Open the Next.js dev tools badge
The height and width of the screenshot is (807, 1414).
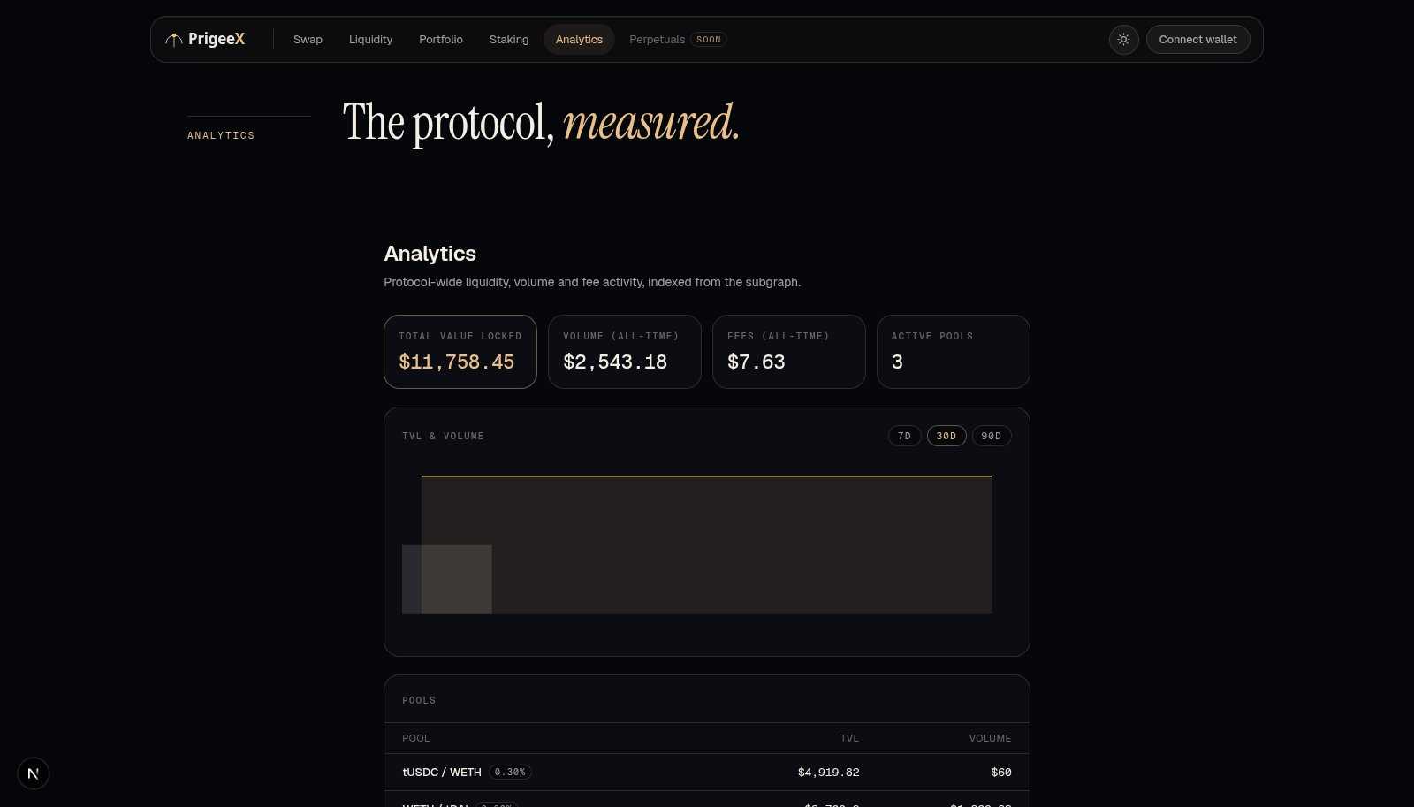click(x=34, y=773)
